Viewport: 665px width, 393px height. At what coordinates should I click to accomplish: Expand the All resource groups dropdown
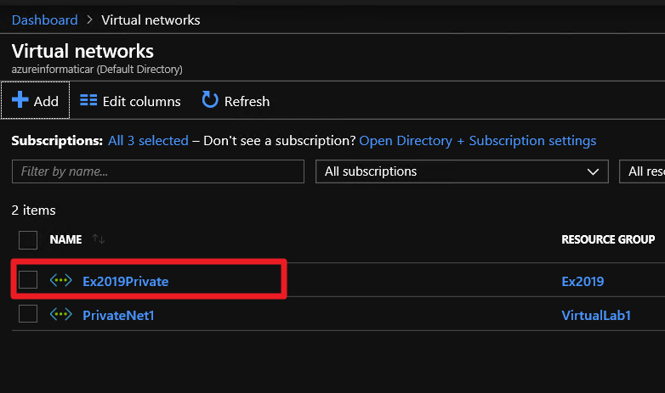642,171
